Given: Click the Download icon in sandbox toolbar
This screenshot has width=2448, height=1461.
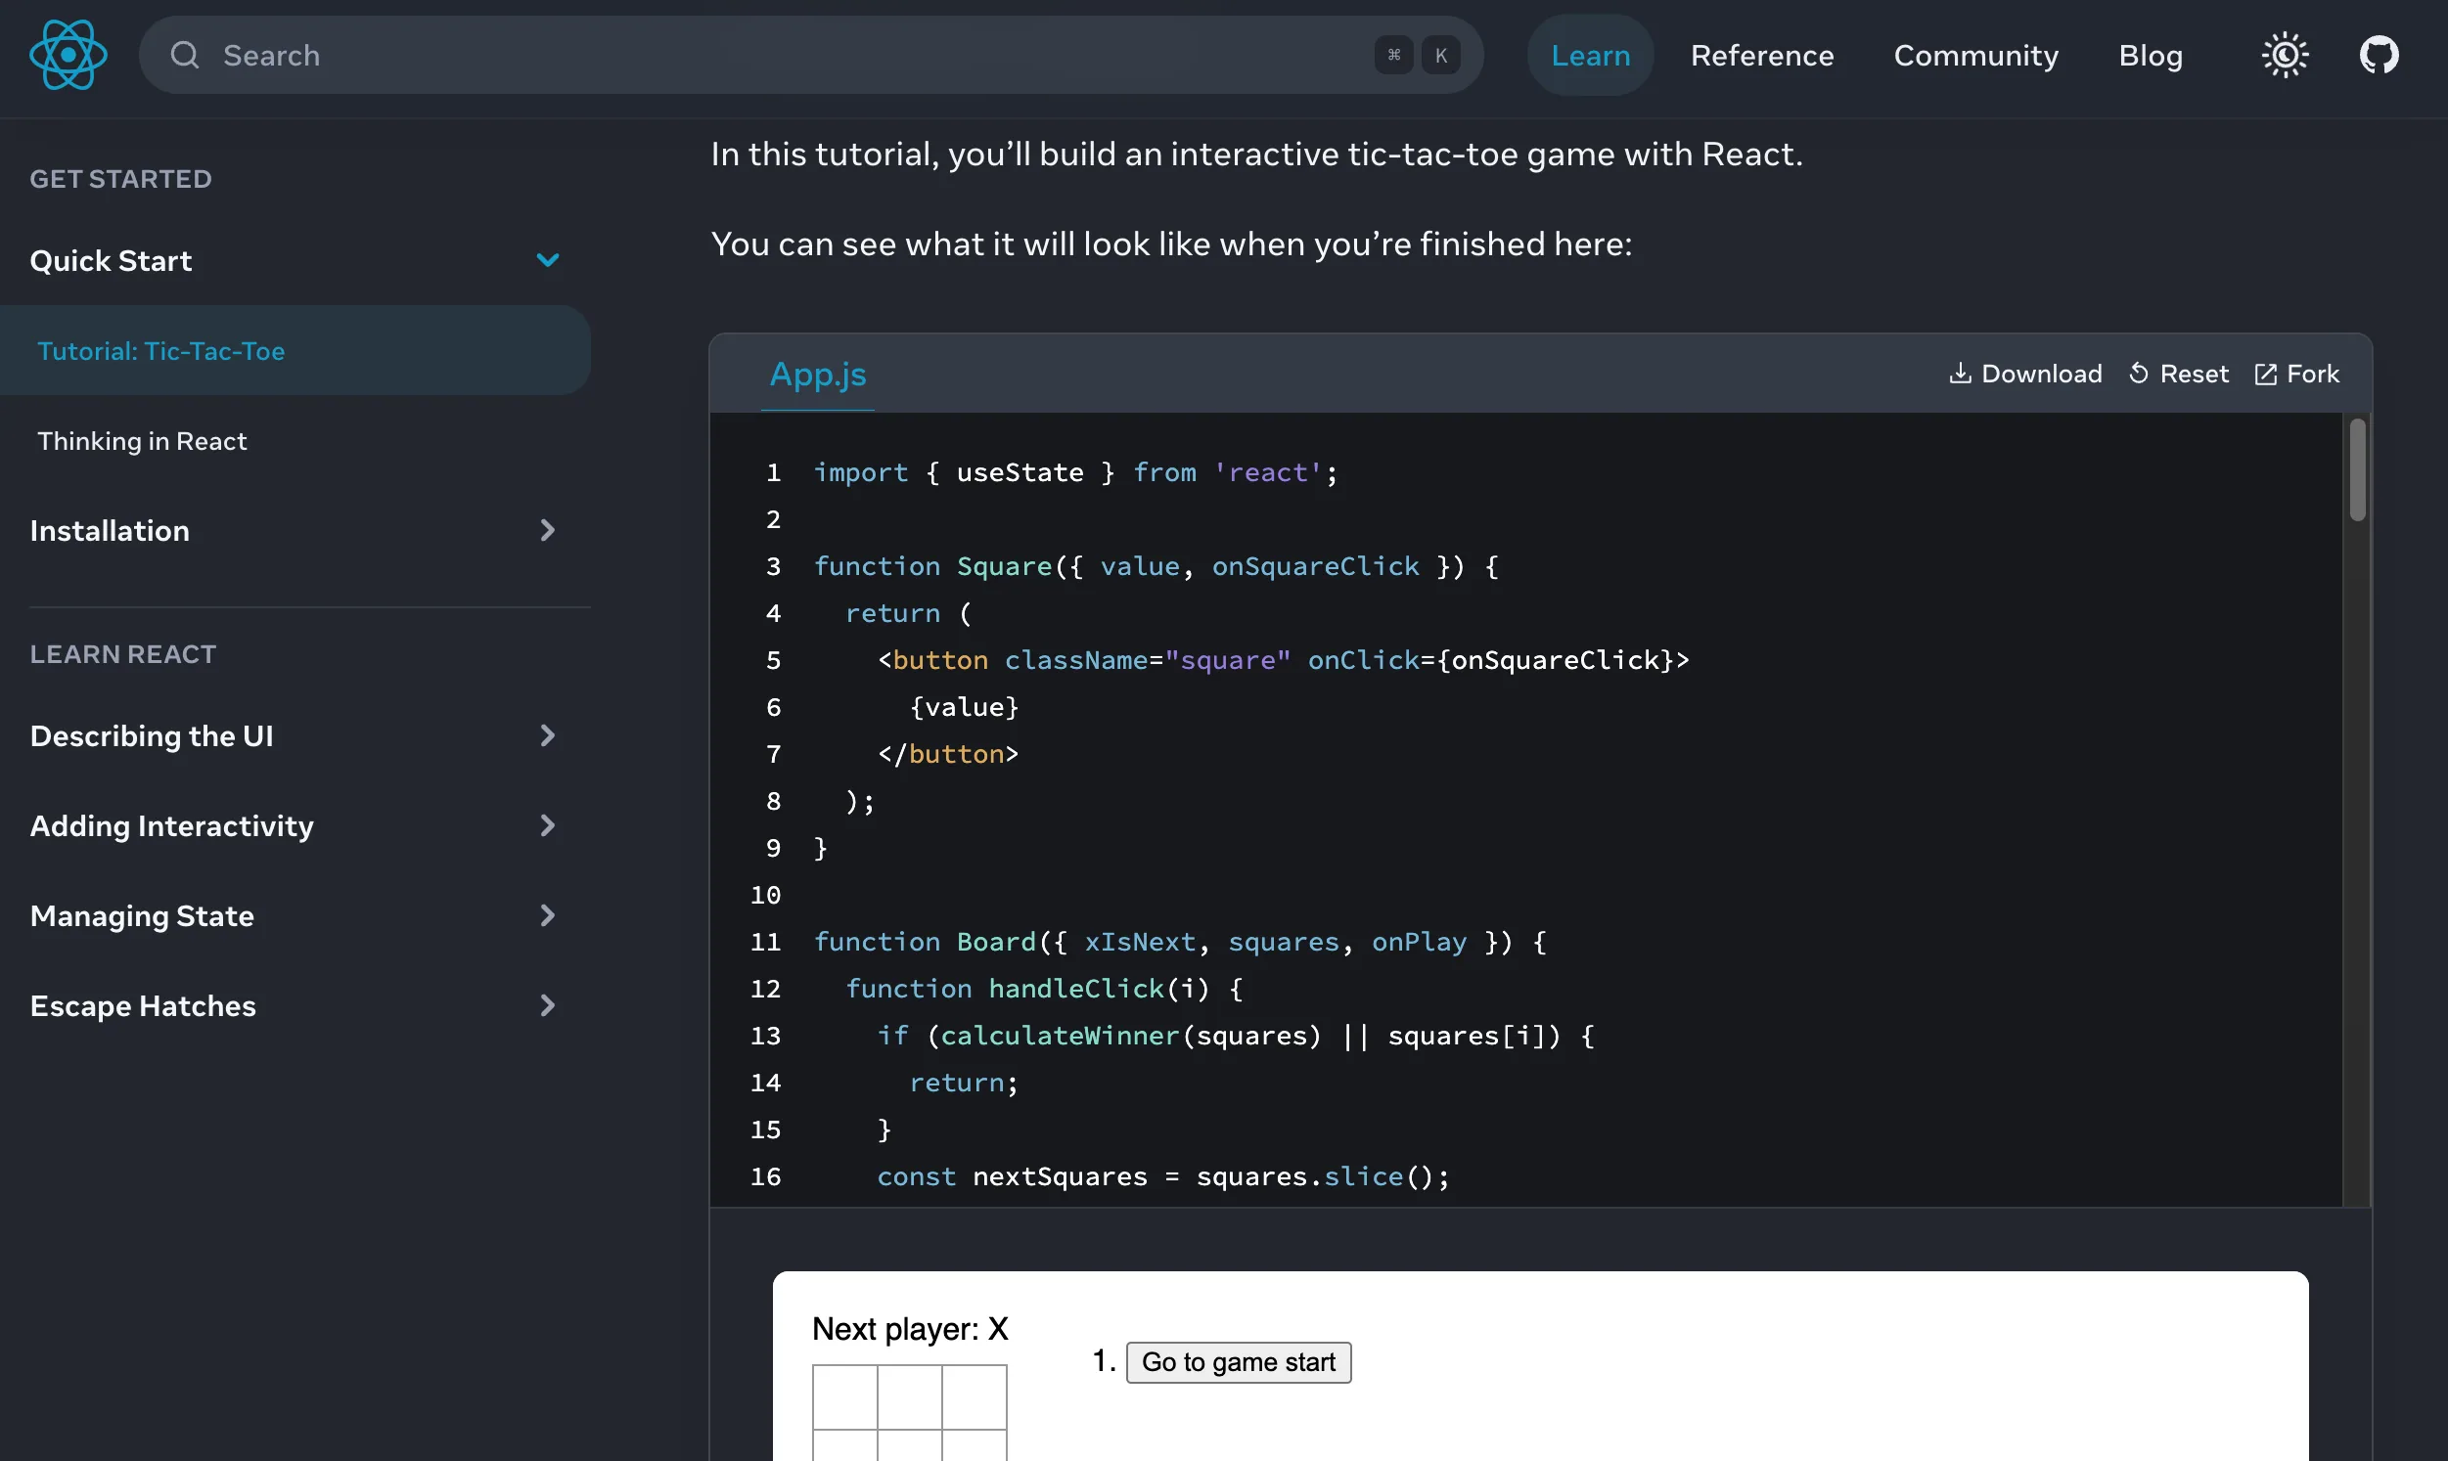Looking at the screenshot, I should (1960, 374).
